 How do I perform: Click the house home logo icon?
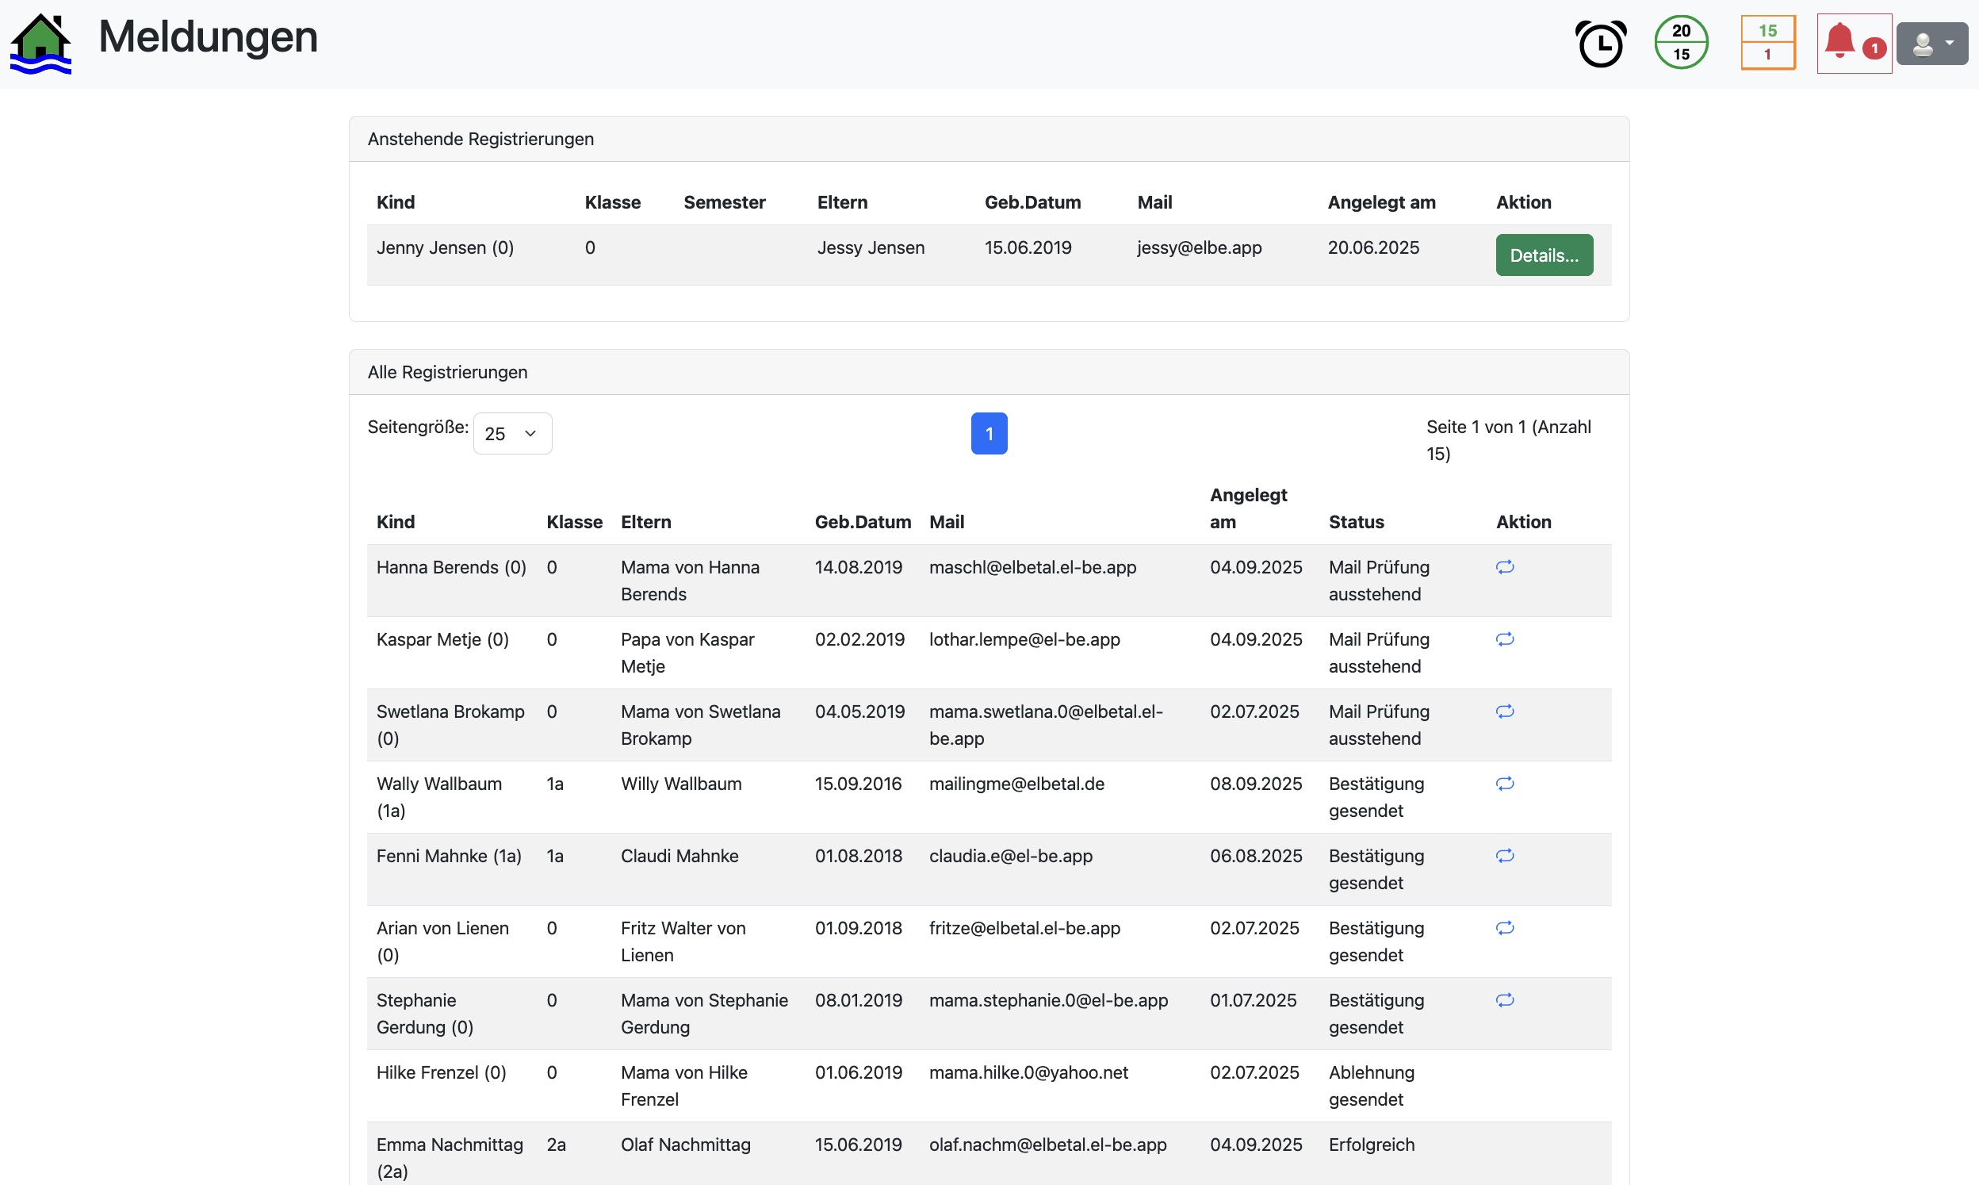click(40, 44)
